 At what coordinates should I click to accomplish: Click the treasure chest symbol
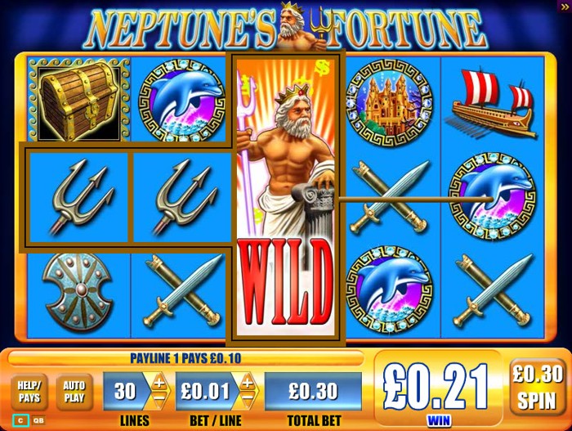[79, 101]
